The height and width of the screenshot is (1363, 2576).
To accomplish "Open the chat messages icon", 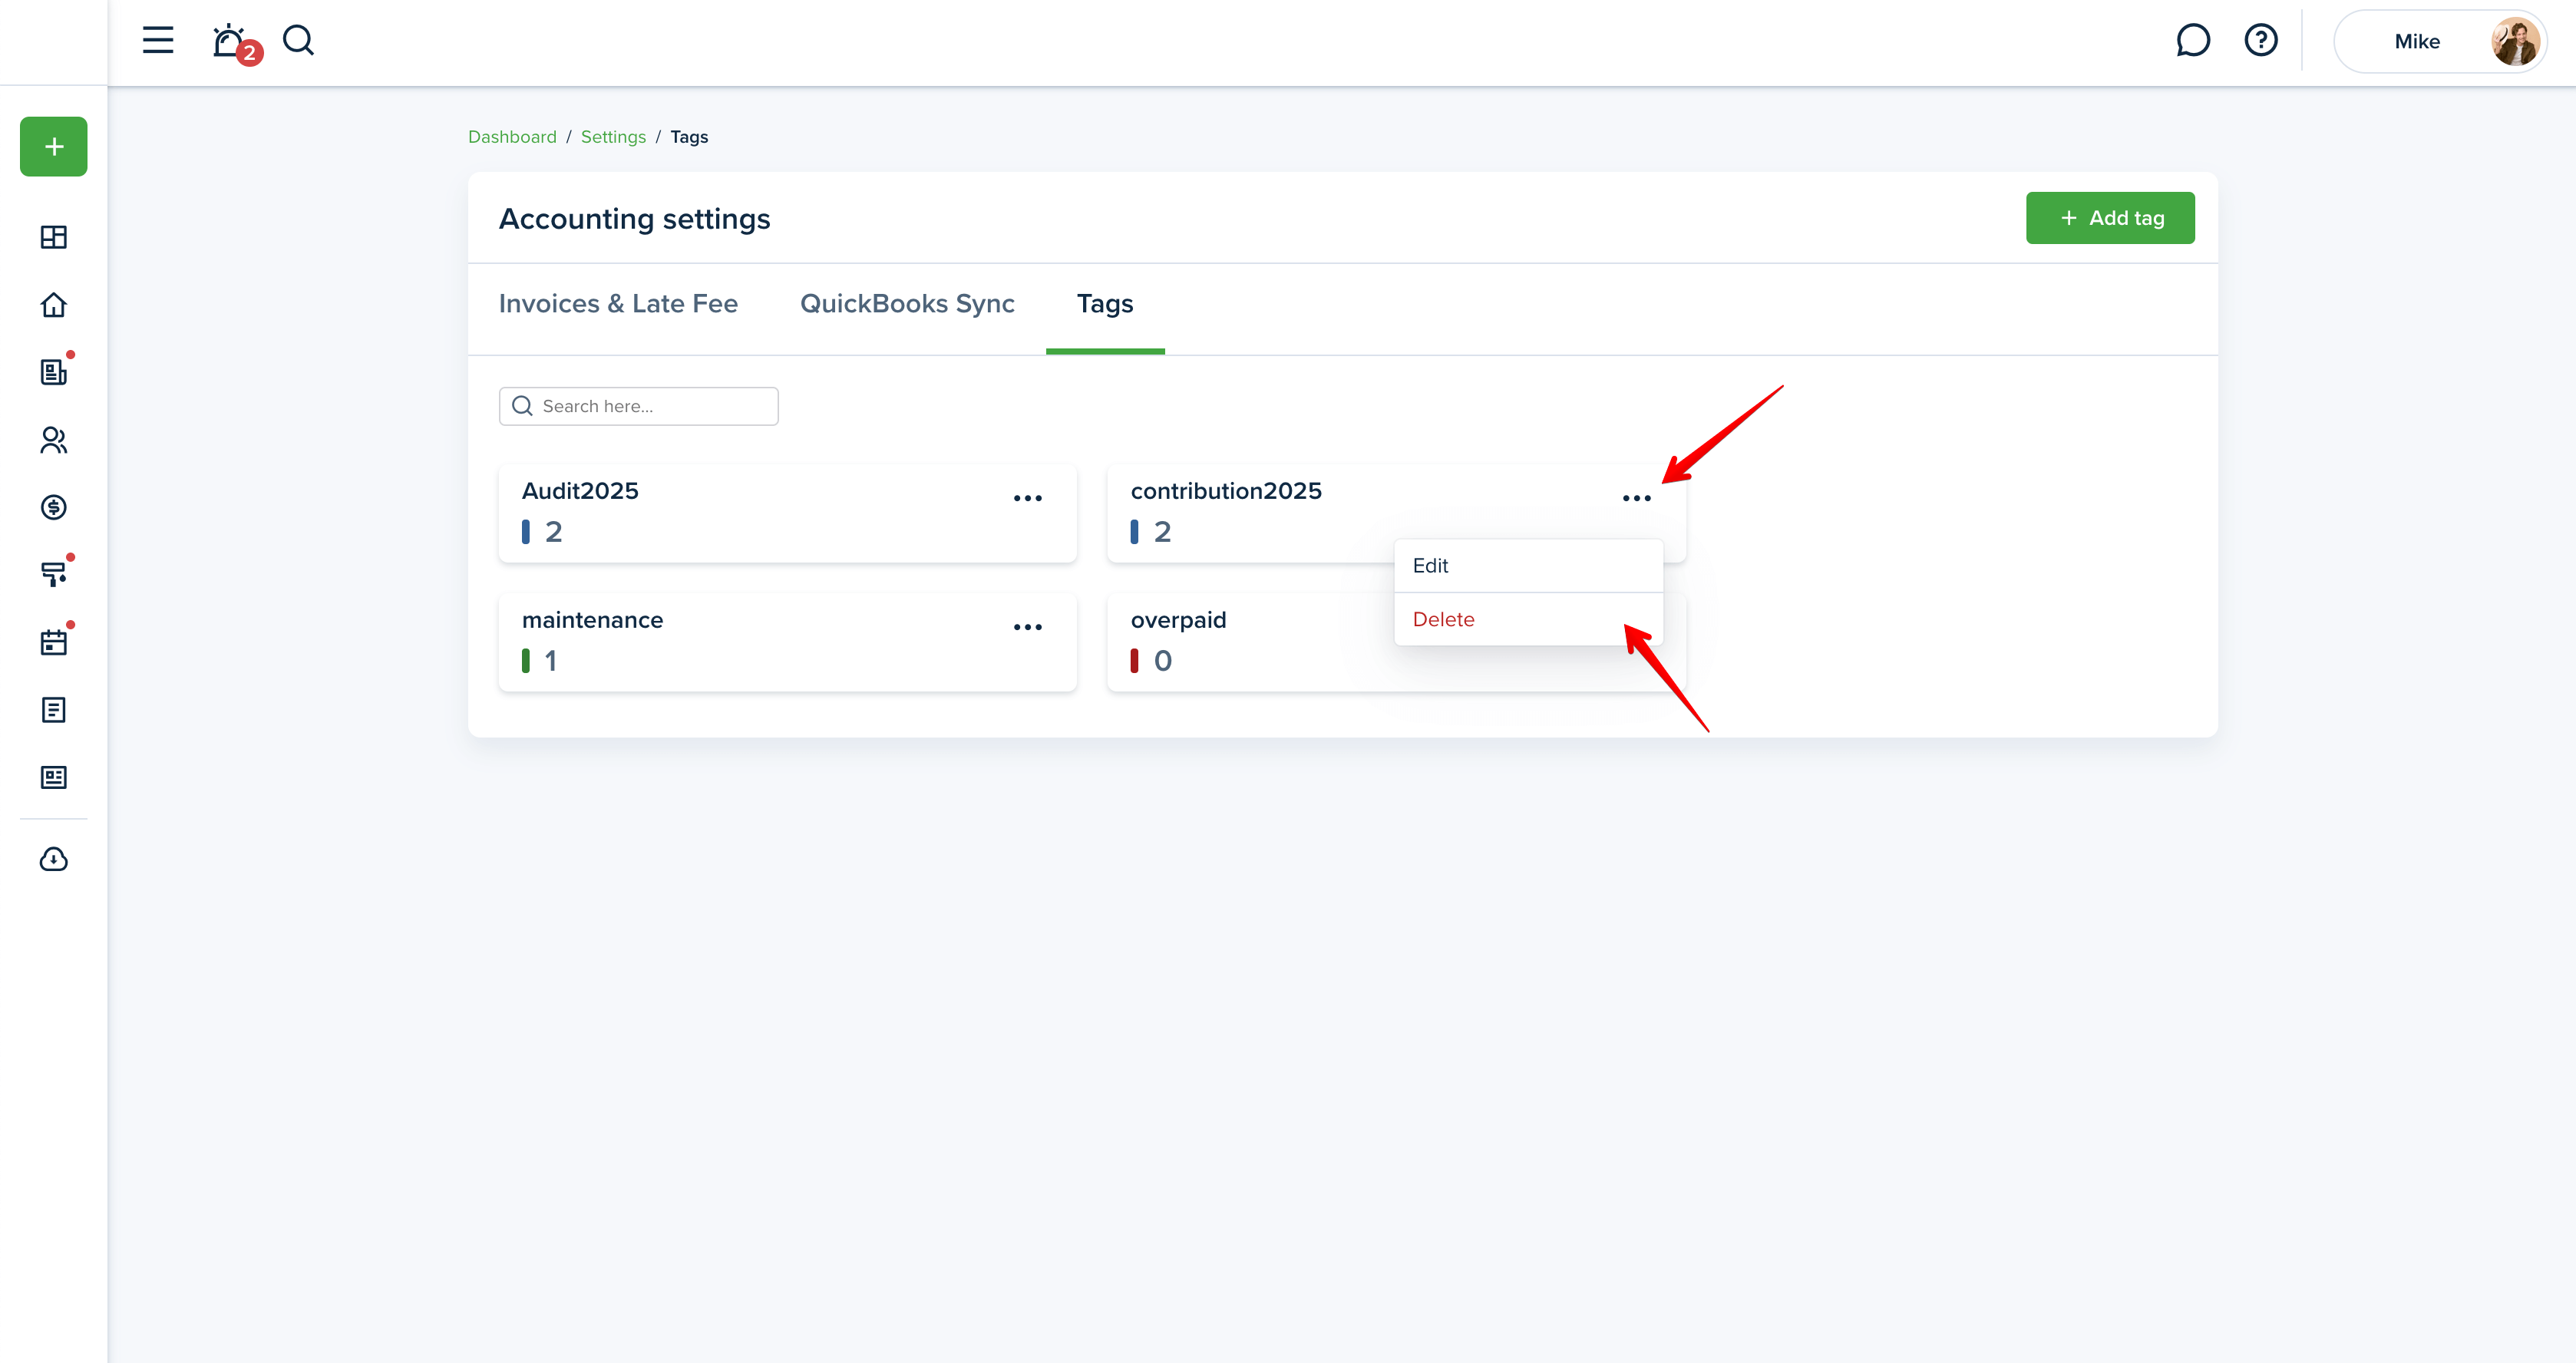I will point(2192,40).
